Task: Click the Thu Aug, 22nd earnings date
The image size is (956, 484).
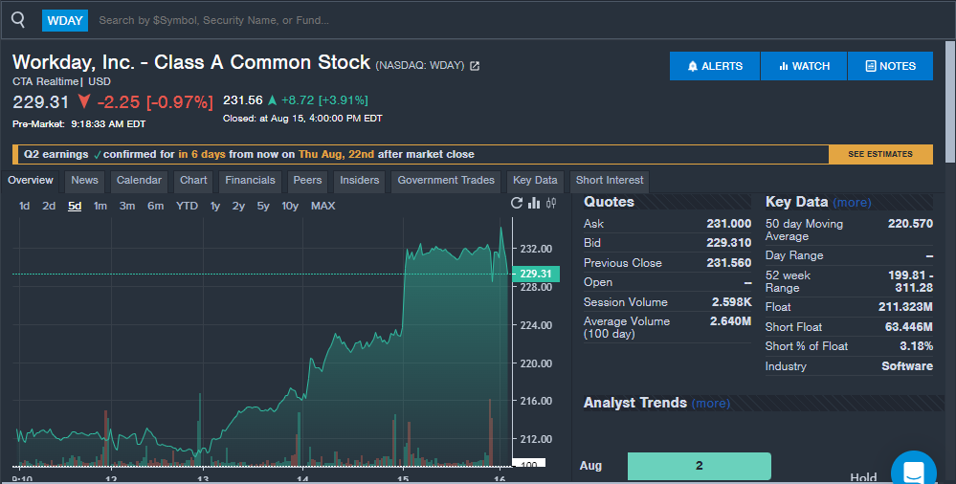Action: (x=336, y=154)
